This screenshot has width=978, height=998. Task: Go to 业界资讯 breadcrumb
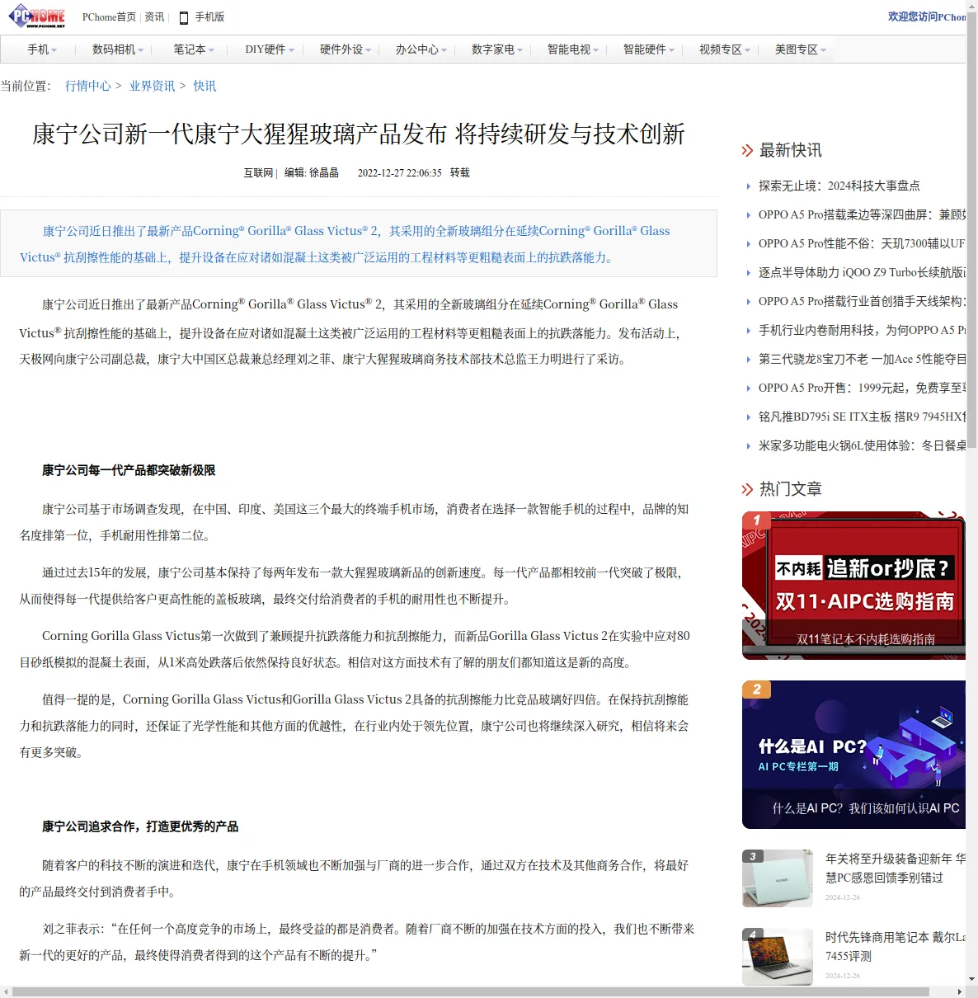coord(153,86)
